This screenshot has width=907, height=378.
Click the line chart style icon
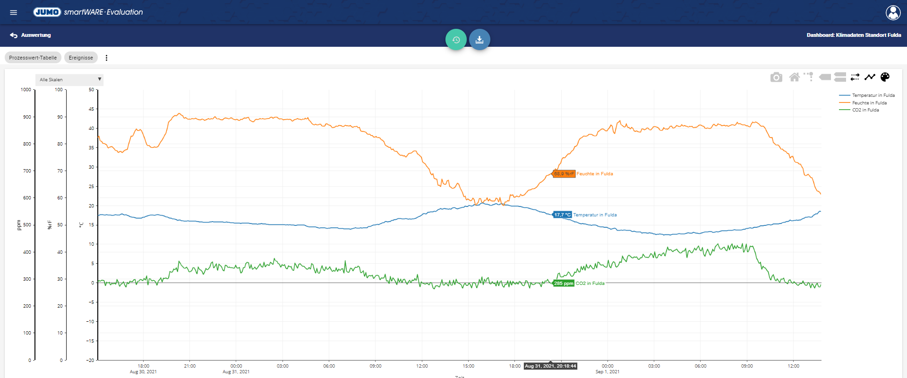coord(870,77)
